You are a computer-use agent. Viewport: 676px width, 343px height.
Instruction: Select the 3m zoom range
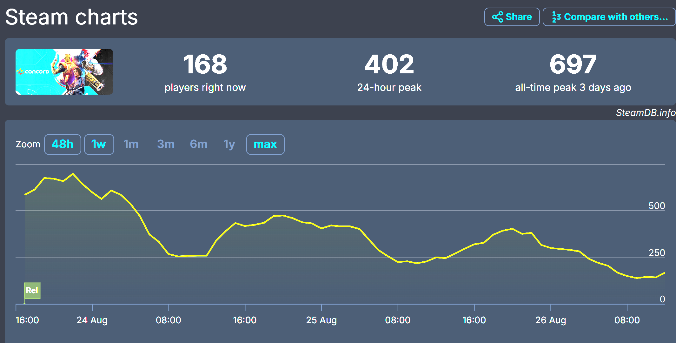166,145
